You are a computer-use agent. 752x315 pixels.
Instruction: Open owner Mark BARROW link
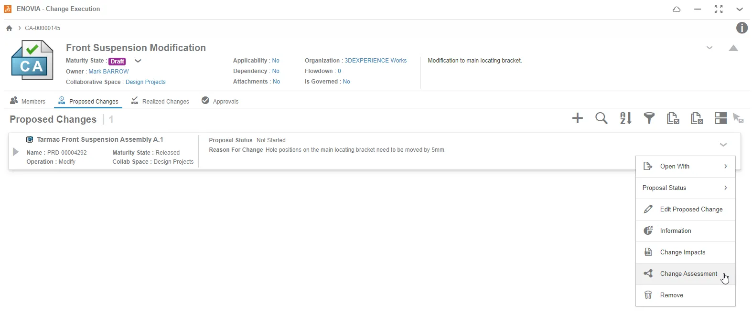point(108,72)
